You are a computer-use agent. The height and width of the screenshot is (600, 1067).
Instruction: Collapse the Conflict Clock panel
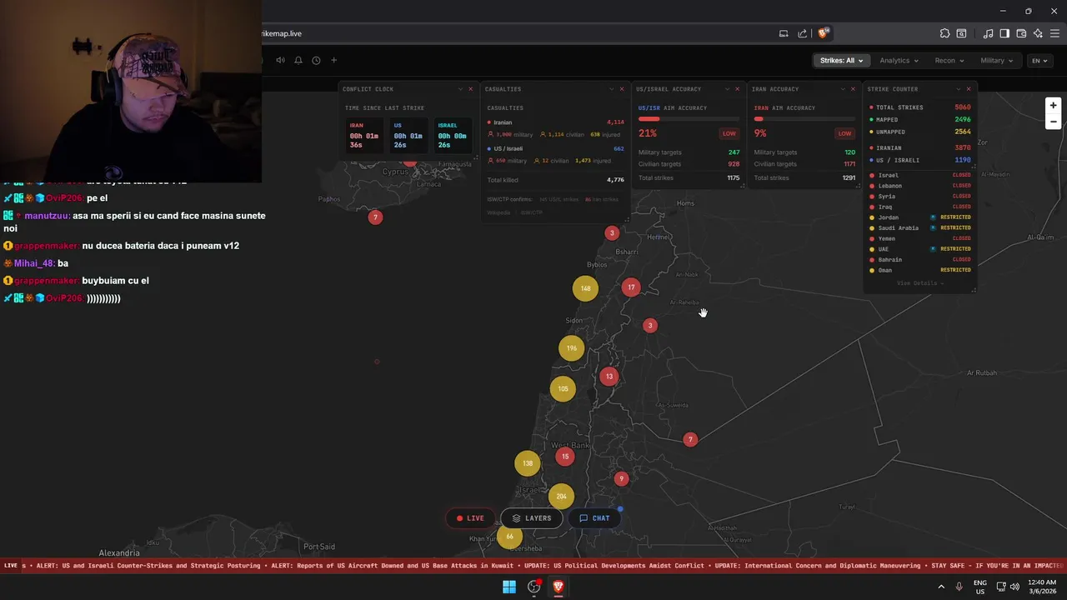point(460,89)
